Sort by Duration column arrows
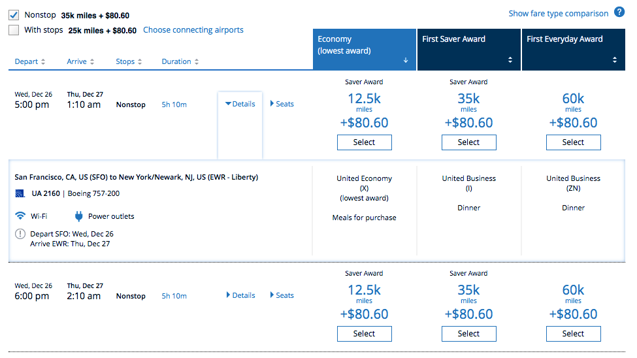The height and width of the screenshot is (358, 637). coord(197,62)
